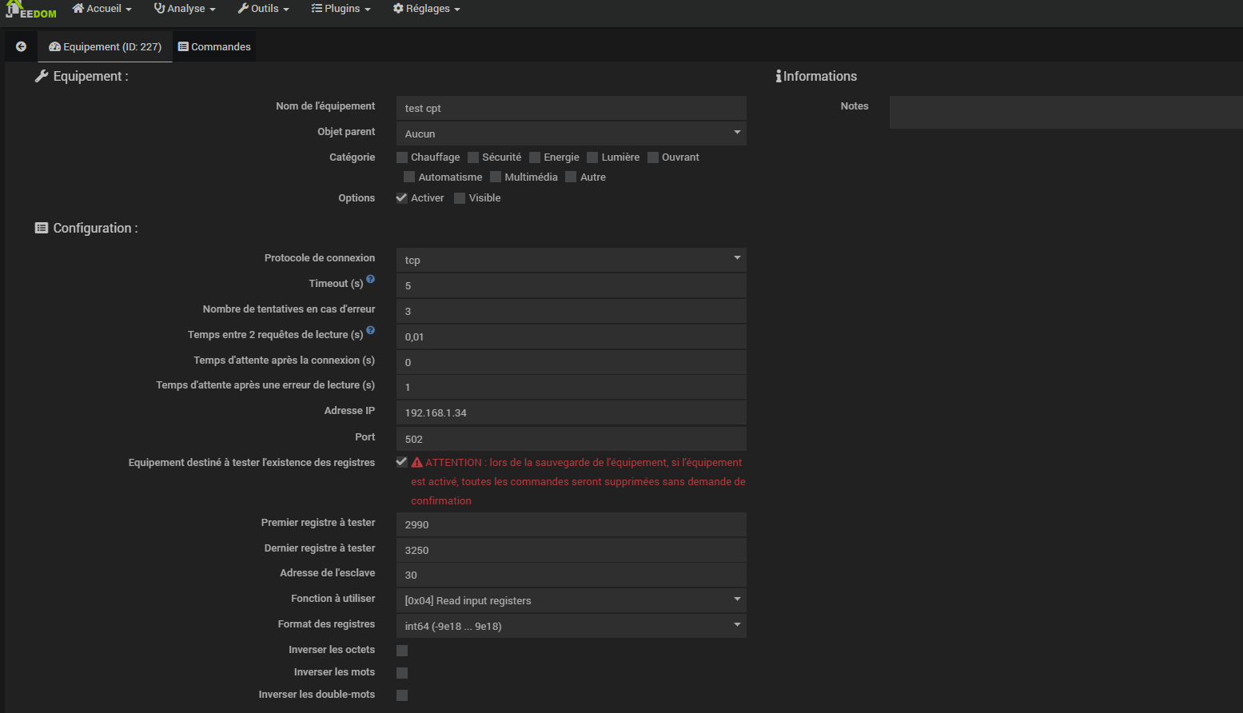This screenshot has width=1243, height=713.
Task: Expand the Format des registres dropdown
Action: 571,625
